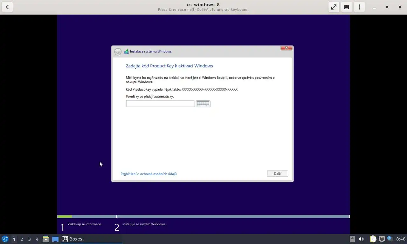
Task: Close the Boxes window
Action: 400,7
